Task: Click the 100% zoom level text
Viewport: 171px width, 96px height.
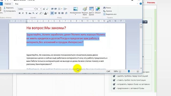Action: coord(116,71)
